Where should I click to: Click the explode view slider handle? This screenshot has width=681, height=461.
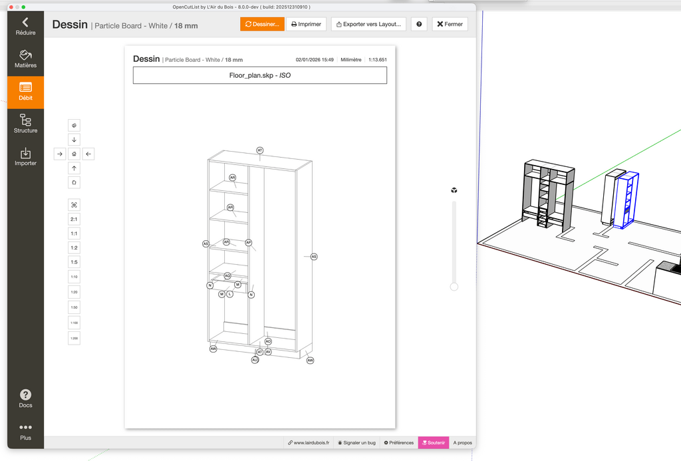tap(454, 287)
